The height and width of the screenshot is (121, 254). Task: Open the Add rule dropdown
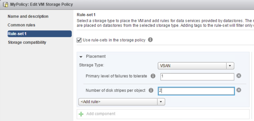pyautogui.click(x=122, y=102)
